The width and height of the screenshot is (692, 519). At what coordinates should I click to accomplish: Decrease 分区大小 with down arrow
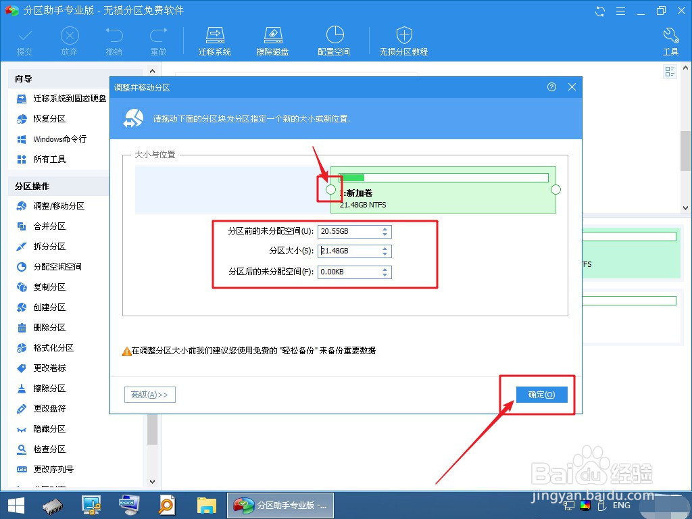(x=385, y=254)
